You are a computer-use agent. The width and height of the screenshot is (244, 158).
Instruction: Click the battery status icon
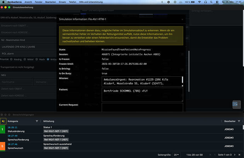pos(193,2)
